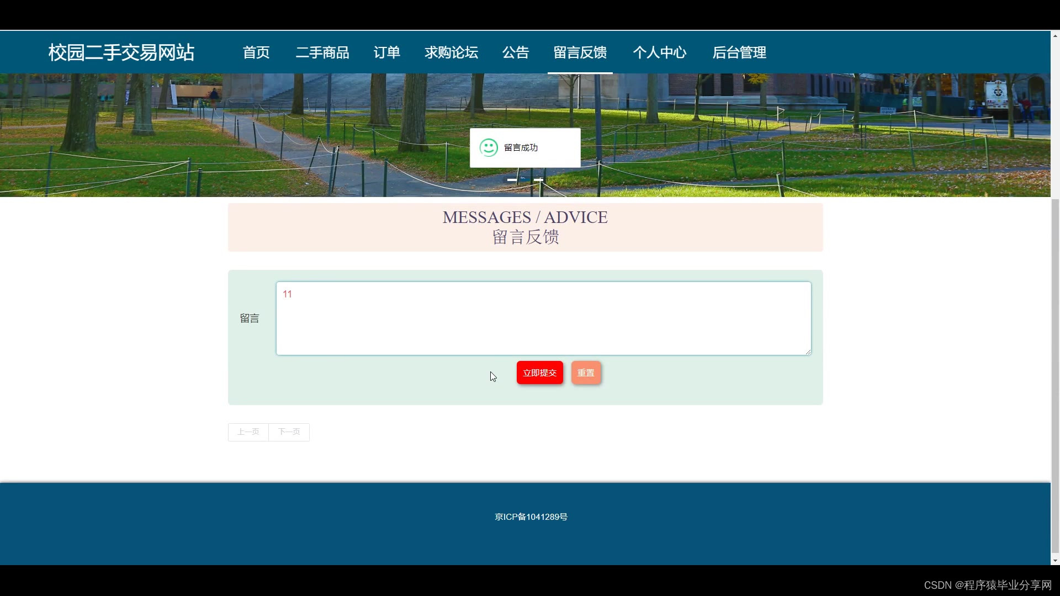
Task: Click the 上一页 previous page button
Action: [x=248, y=432]
